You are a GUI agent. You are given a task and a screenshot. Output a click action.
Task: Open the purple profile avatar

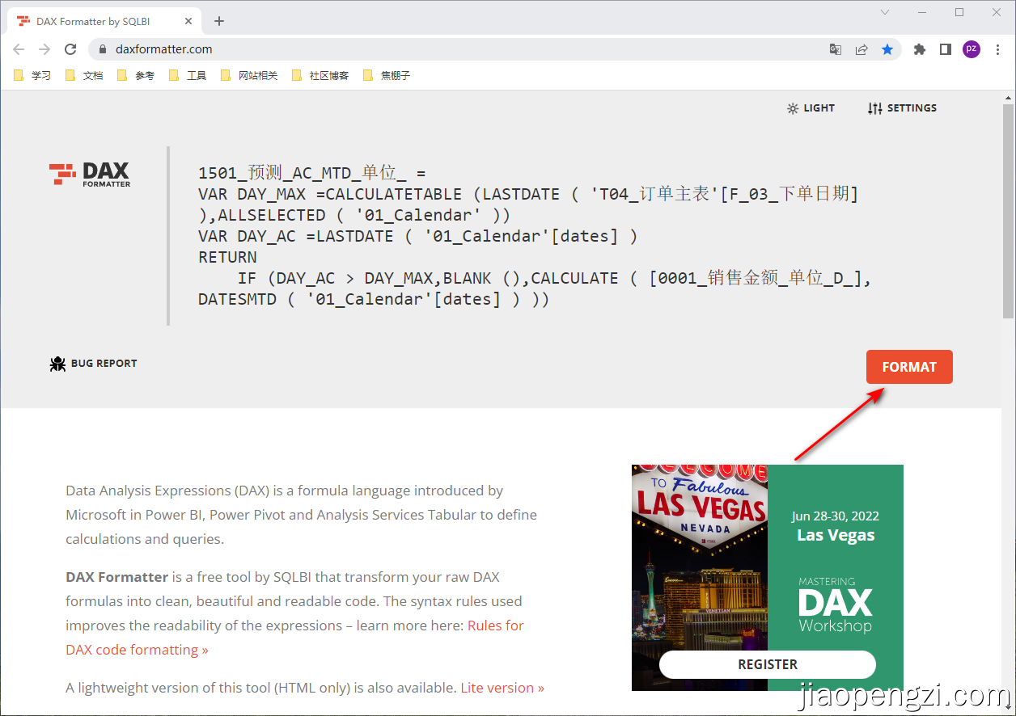972,49
